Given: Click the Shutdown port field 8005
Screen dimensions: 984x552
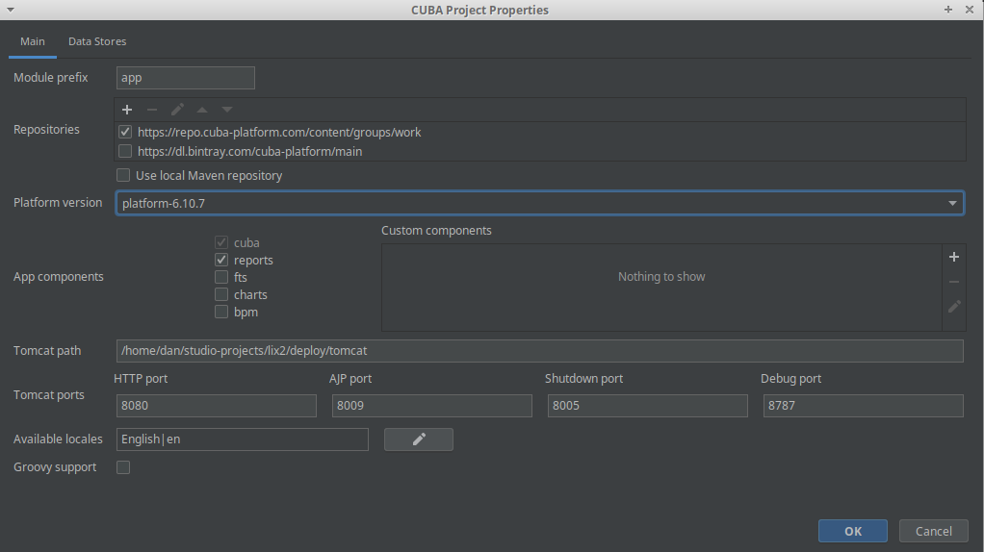Looking at the screenshot, I should click(x=648, y=406).
